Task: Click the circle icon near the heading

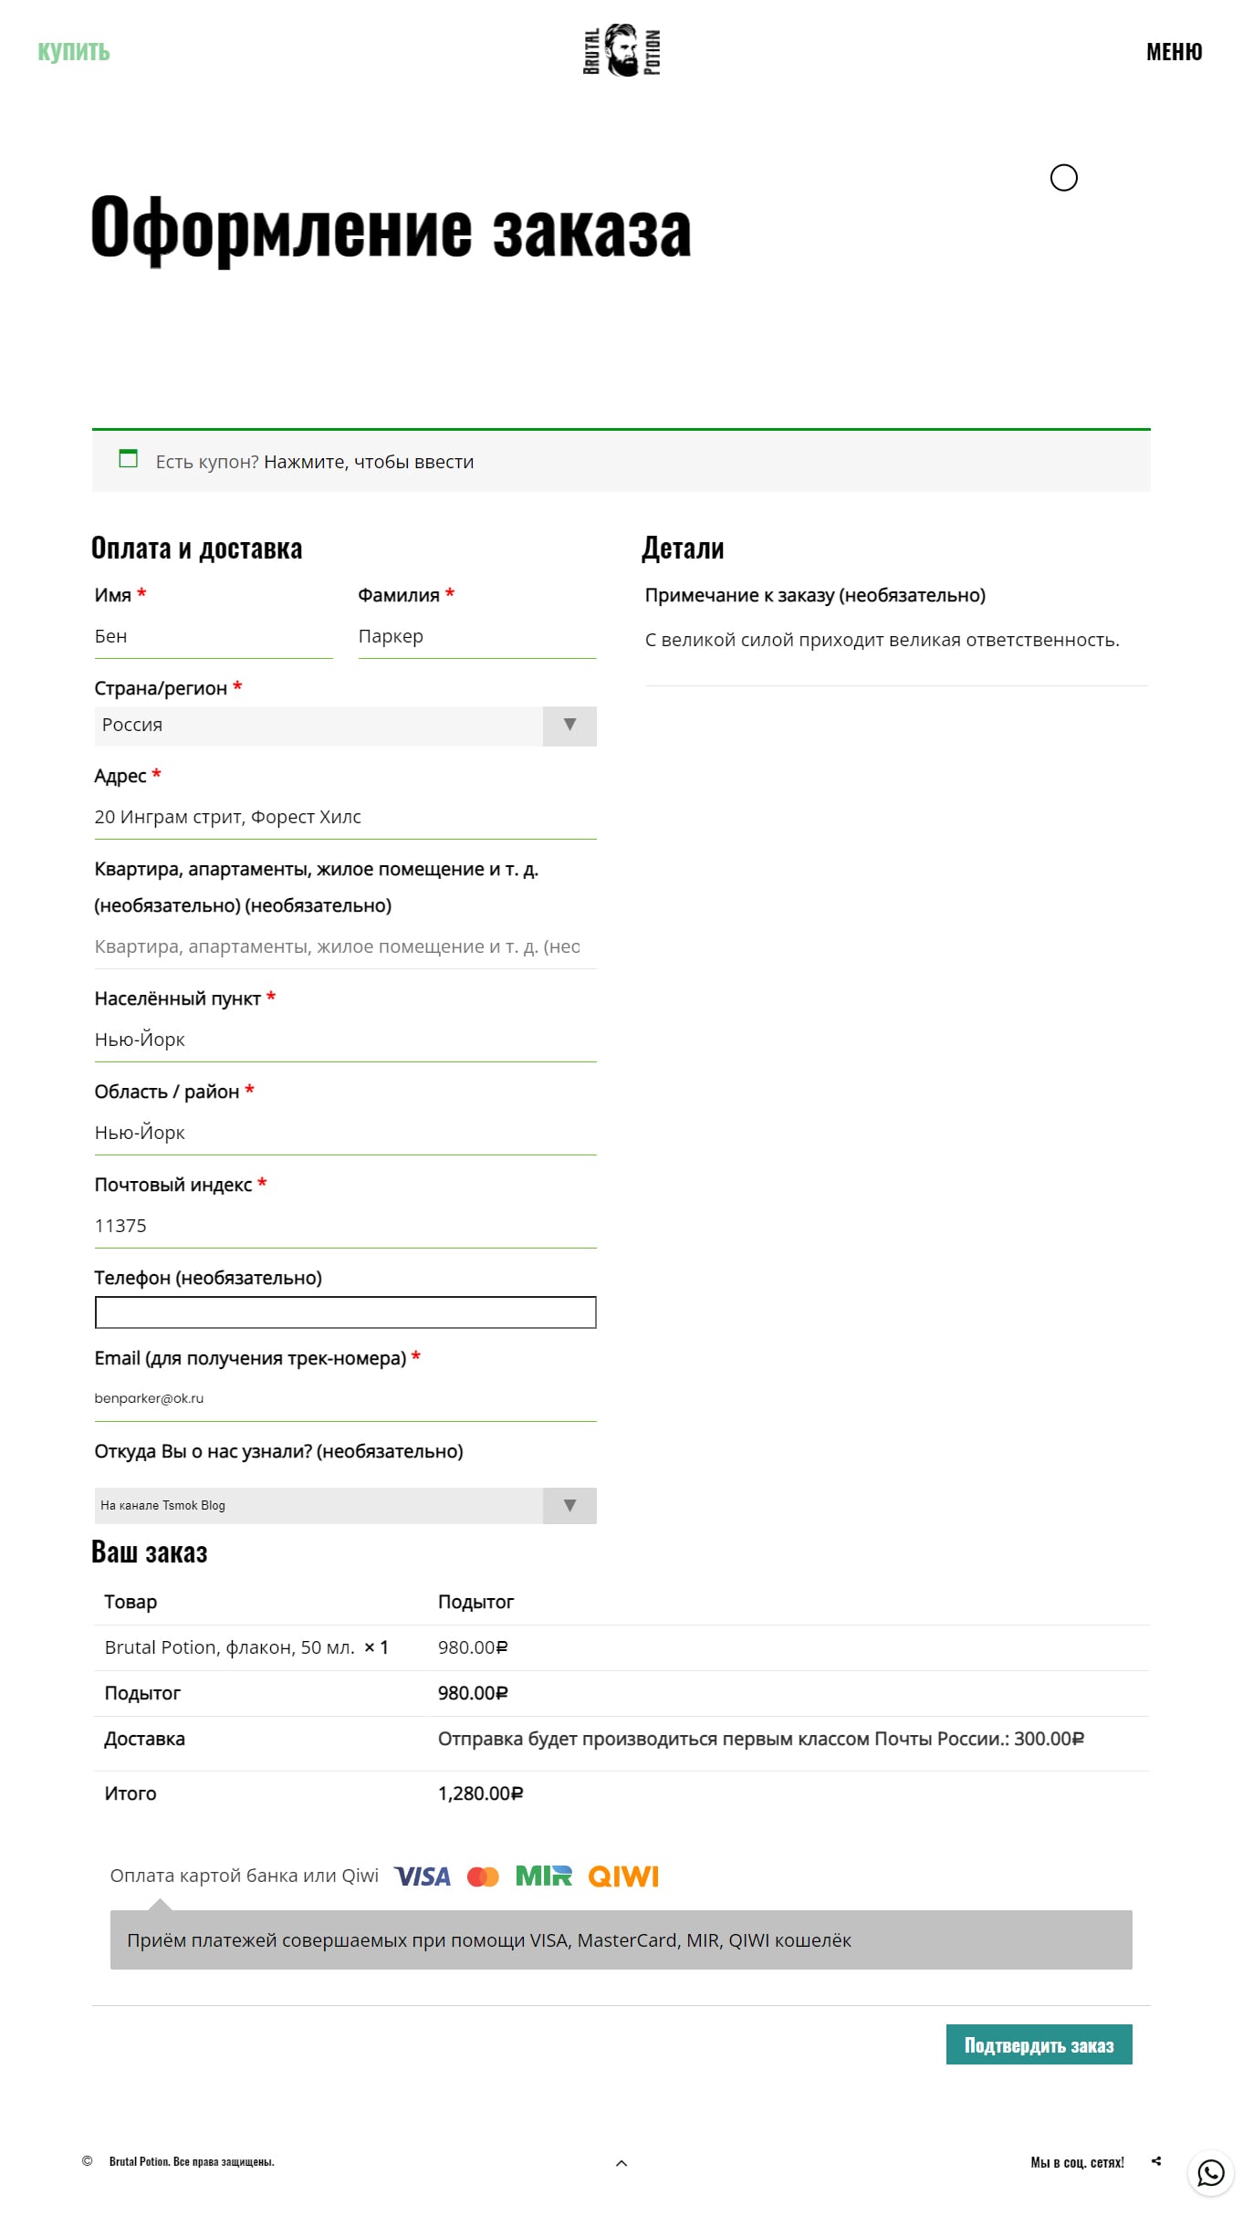Action: 1064,178
